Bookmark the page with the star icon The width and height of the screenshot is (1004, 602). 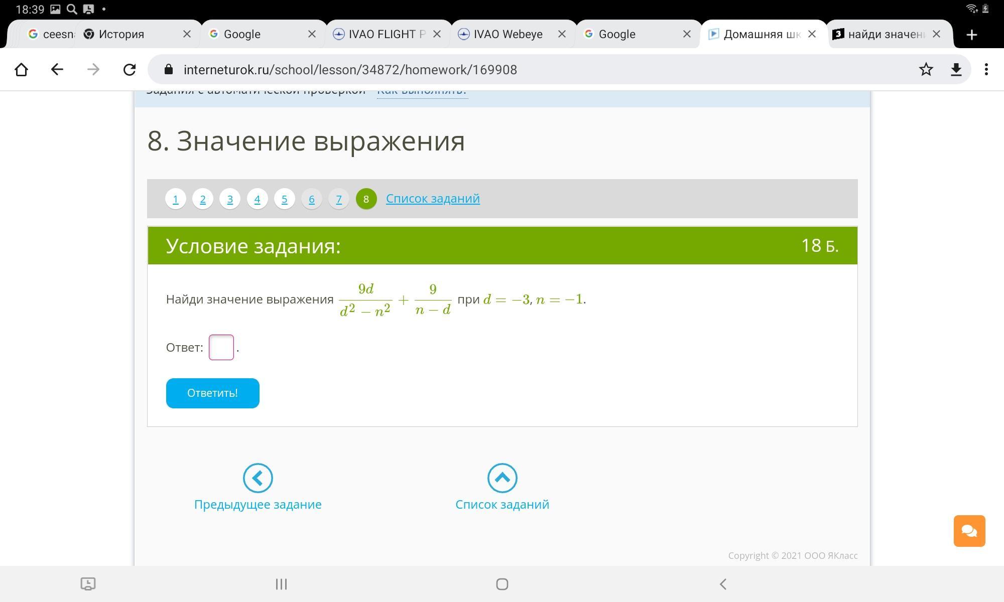(x=926, y=70)
